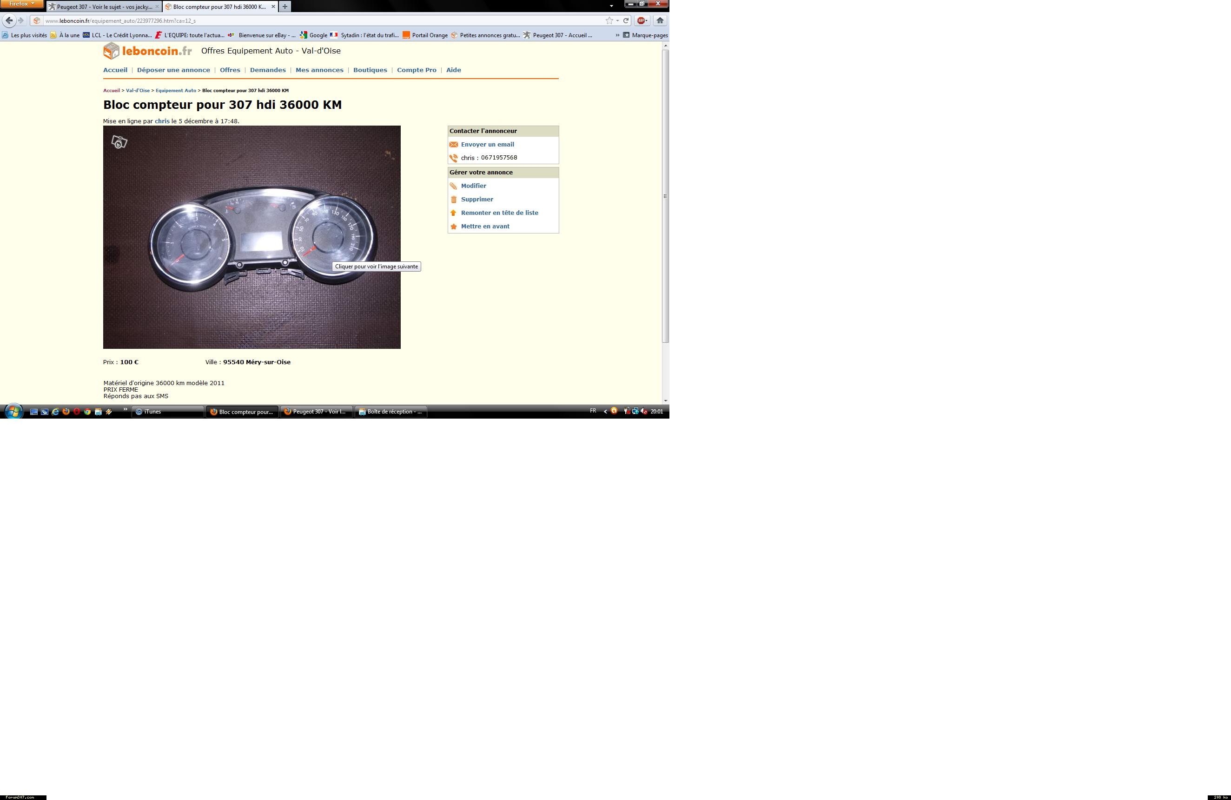Click Envoyer un email link
The width and height of the screenshot is (1231, 800).
pyautogui.click(x=487, y=144)
